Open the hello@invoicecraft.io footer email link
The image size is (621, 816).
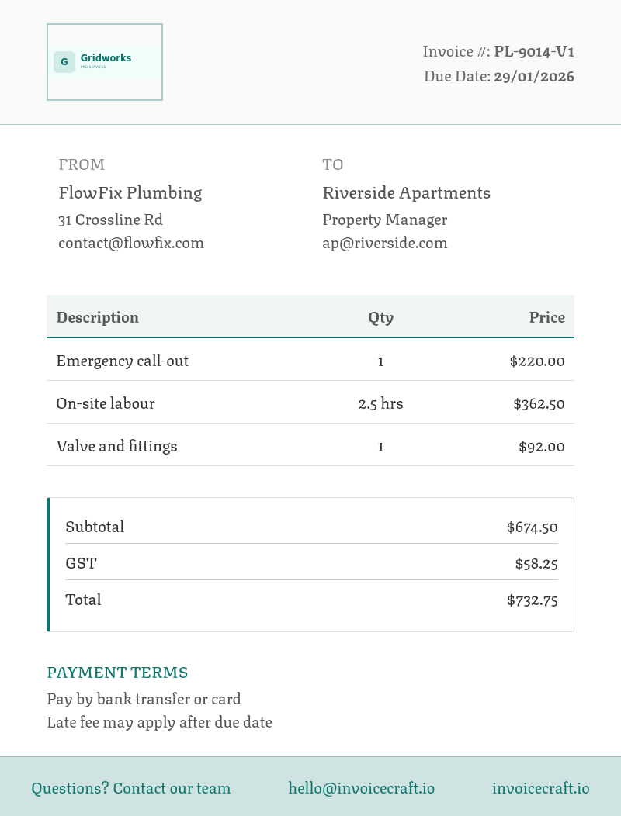[x=362, y=788]
